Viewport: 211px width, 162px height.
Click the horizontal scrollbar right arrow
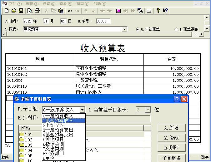pos(201,34)
